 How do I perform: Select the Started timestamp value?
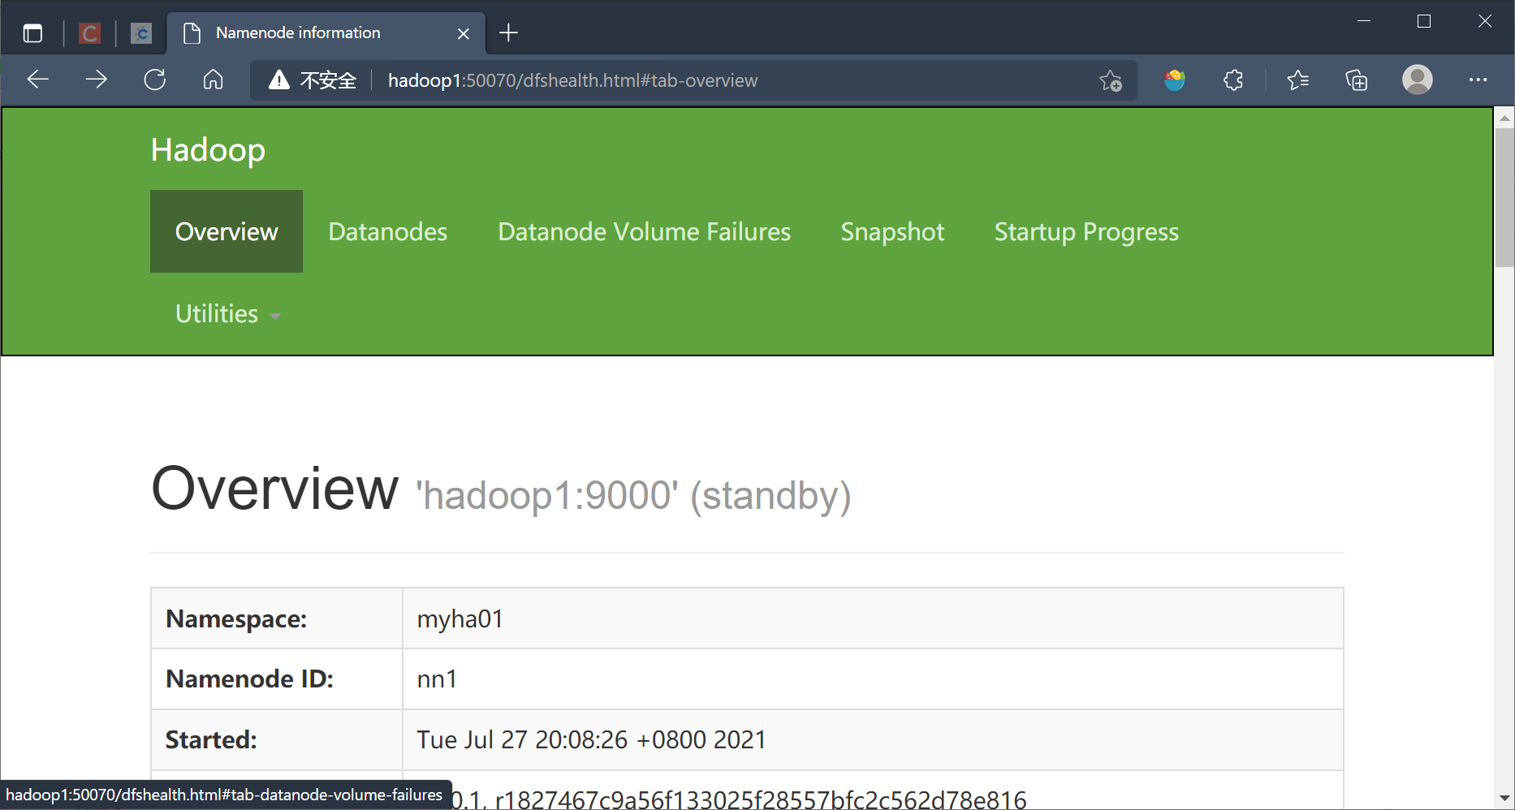pos(591,739)
